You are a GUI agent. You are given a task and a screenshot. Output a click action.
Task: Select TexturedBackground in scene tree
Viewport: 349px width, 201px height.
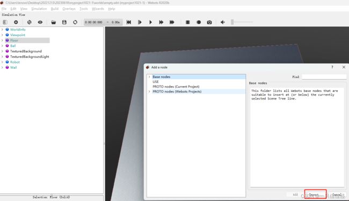point(26,51)
